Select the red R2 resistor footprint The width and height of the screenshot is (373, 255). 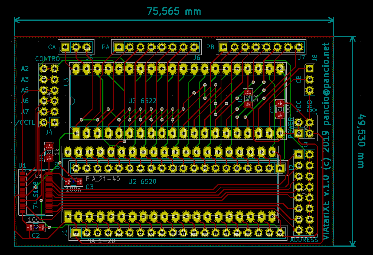(x=248, y=98)
